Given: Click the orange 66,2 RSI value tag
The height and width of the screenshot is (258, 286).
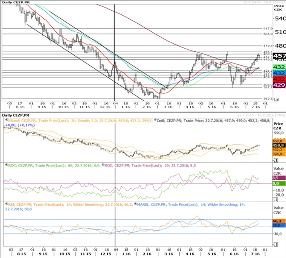Looking at the screenshot, I should click(x=277, y=221).
